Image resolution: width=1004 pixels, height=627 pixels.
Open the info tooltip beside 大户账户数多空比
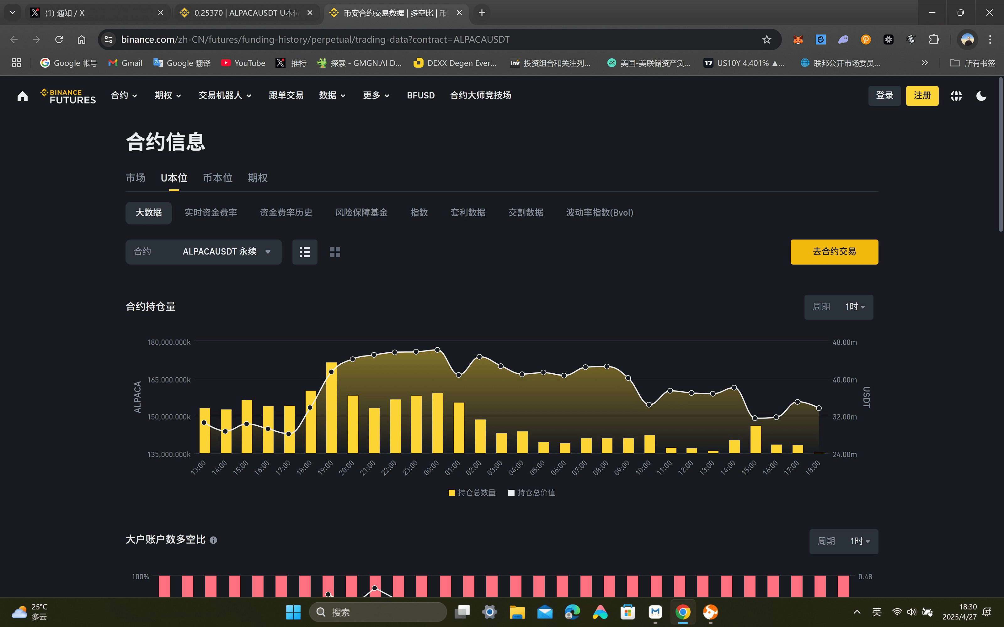(213, 540)
